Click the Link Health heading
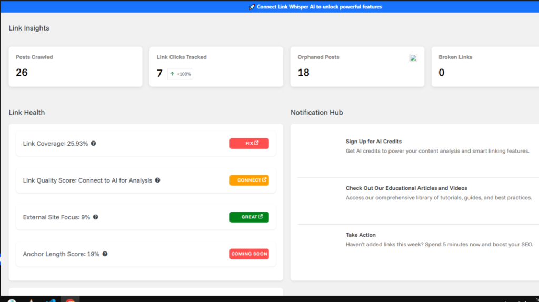Image resolution: width=539 pixels, height=302 pixels. [27, 113]
